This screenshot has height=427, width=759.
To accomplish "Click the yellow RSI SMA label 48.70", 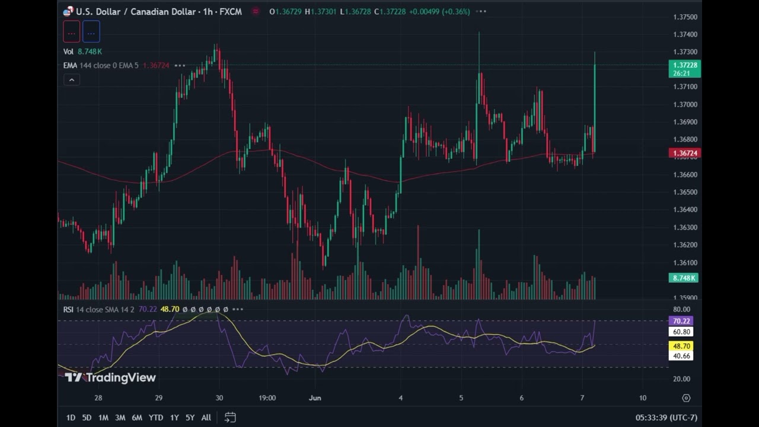I will pos(681,346).
